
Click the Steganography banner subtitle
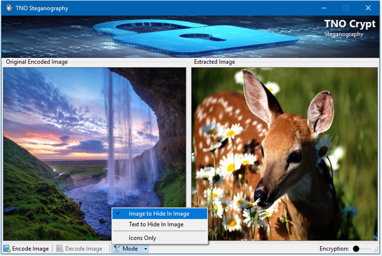tap(344, 34)
